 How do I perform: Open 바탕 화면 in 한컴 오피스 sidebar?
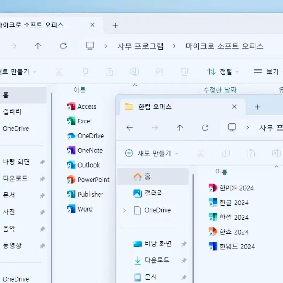click(x=153, y=244)
